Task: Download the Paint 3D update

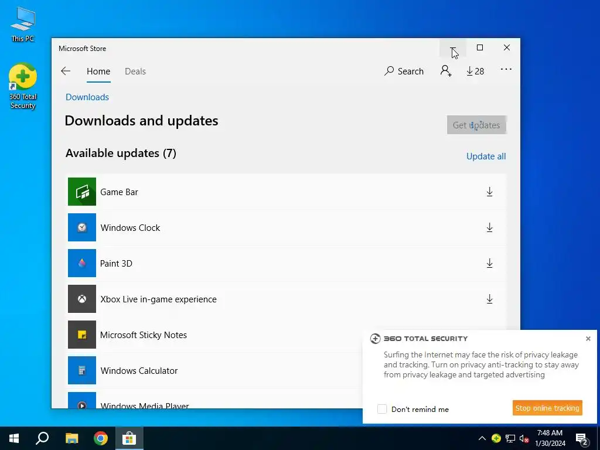Action: (x=489, y=263)
